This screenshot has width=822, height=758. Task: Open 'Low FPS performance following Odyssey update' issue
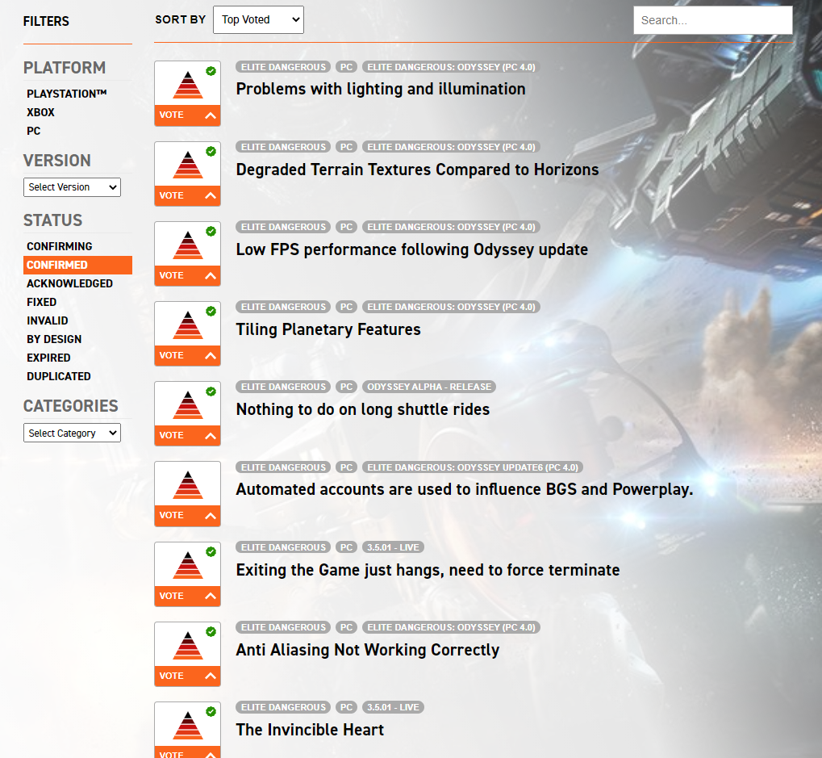[412, 249]
